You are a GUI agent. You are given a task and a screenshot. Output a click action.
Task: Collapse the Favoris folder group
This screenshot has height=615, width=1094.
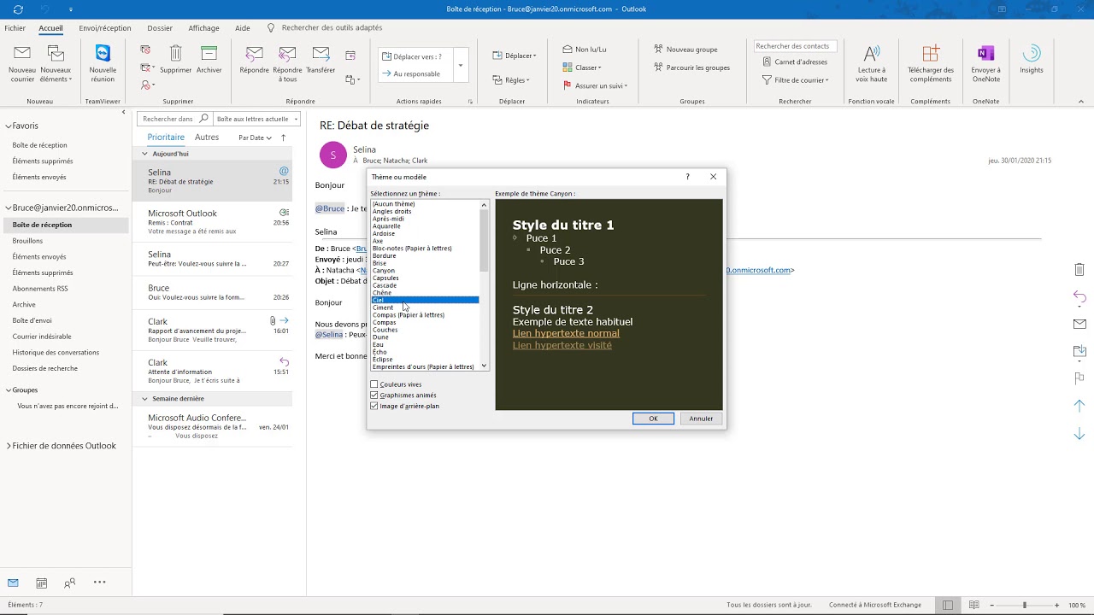pos(9,126)
